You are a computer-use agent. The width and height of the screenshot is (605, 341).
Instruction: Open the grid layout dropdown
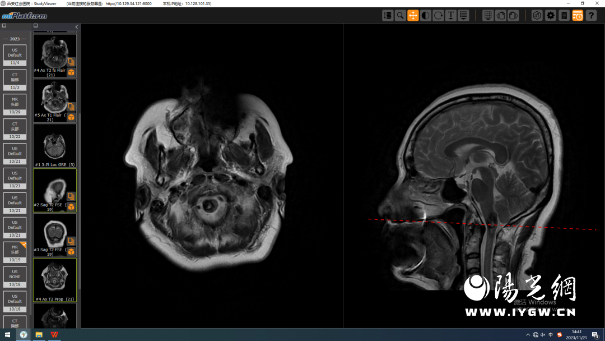[x=488, y=16]
